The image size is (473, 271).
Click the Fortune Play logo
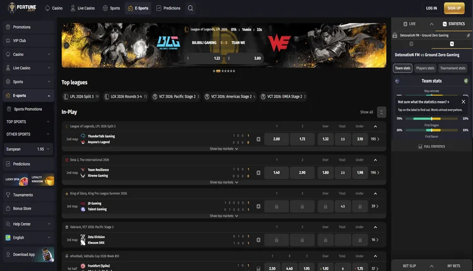pos(21,8)
